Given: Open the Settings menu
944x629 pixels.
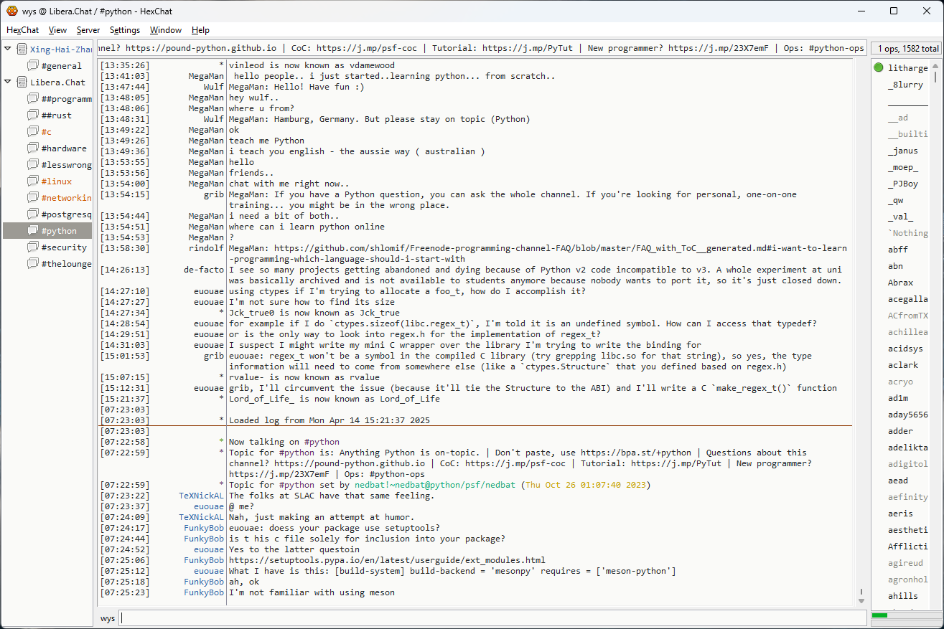Looking at the screenshot, I should [125, 30].
